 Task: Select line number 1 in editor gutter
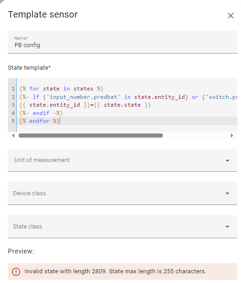click(x=13, y=89)
